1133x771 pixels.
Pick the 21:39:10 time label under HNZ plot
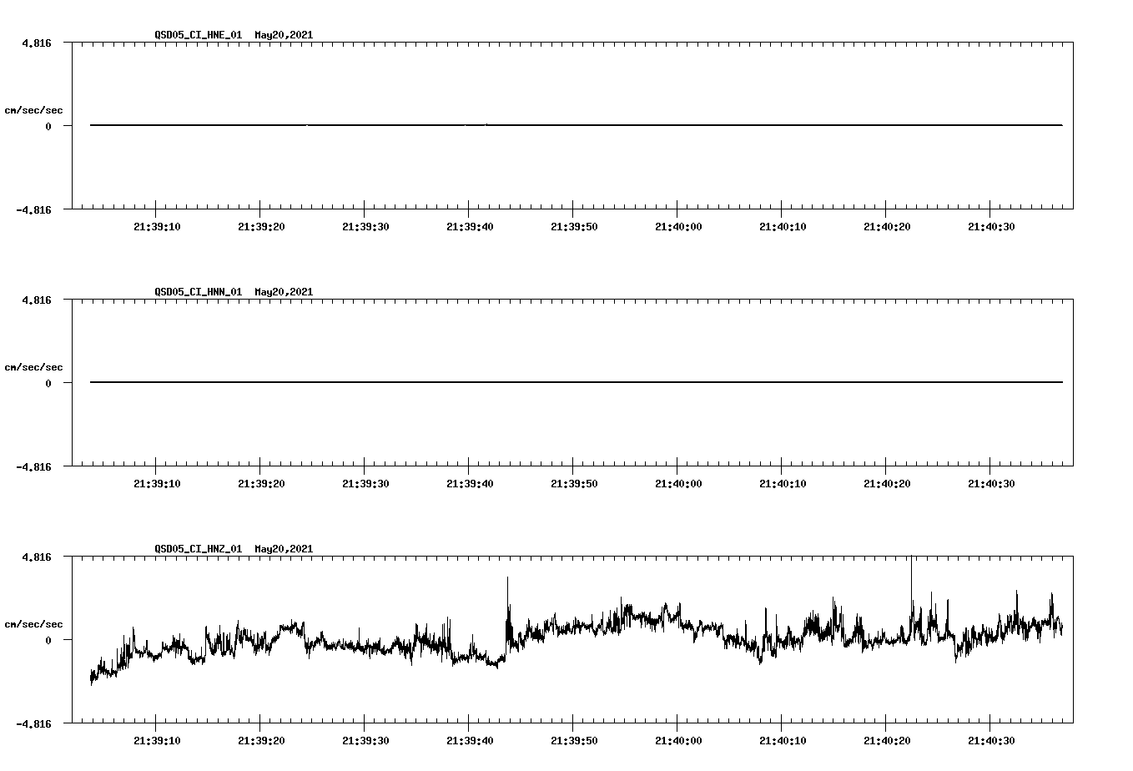coord(157,741)
